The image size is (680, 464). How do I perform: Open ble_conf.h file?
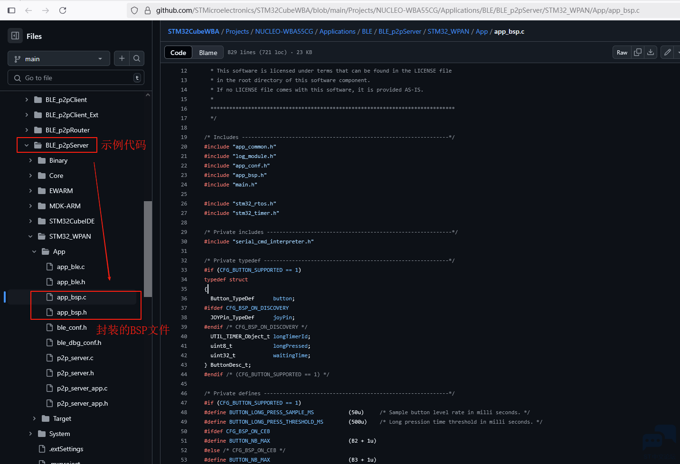[73, 327]
